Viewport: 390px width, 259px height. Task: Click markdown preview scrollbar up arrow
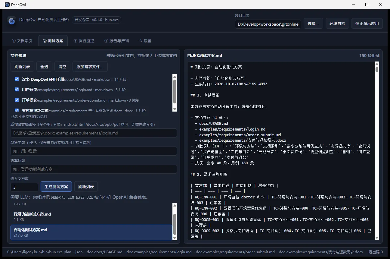377,64
